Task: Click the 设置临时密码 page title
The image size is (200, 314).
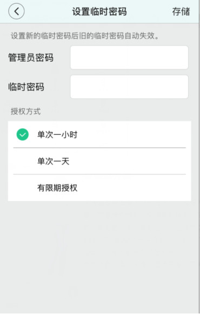Action: click(99, 11)
